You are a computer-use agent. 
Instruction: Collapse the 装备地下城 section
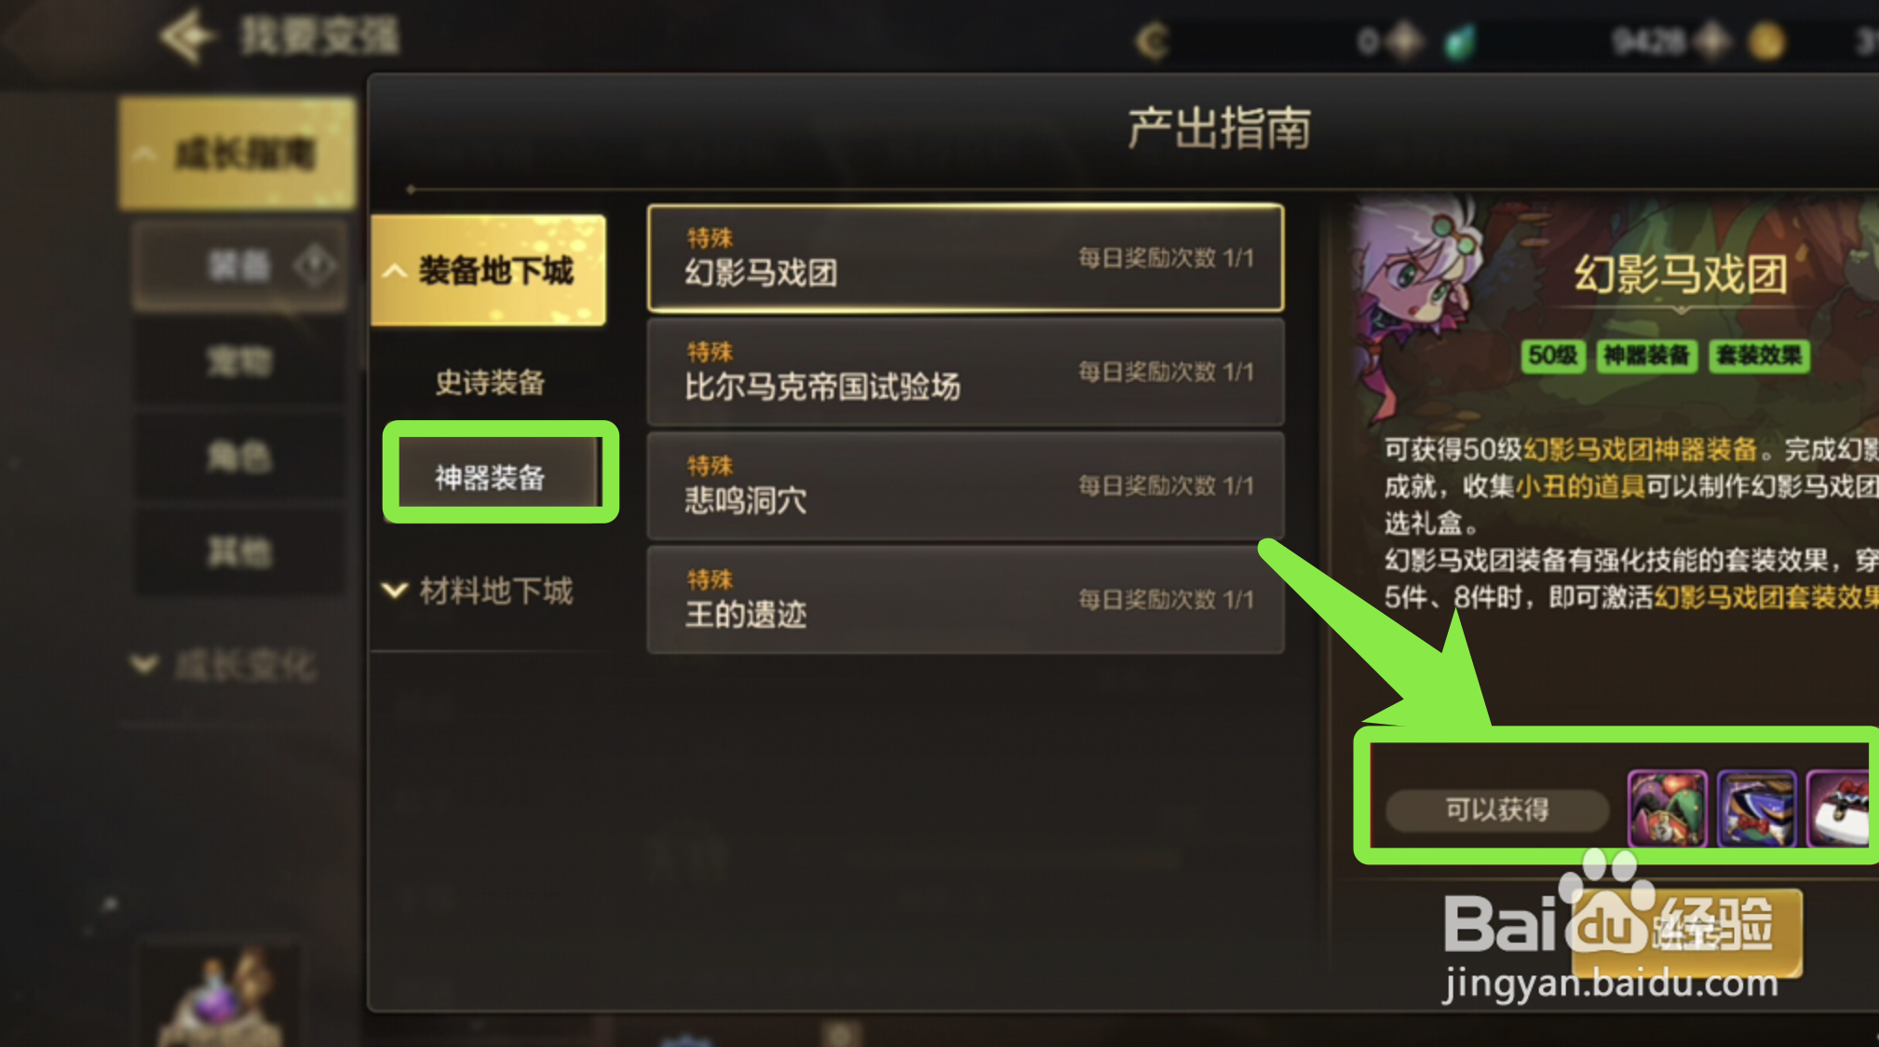click(488, 270)
